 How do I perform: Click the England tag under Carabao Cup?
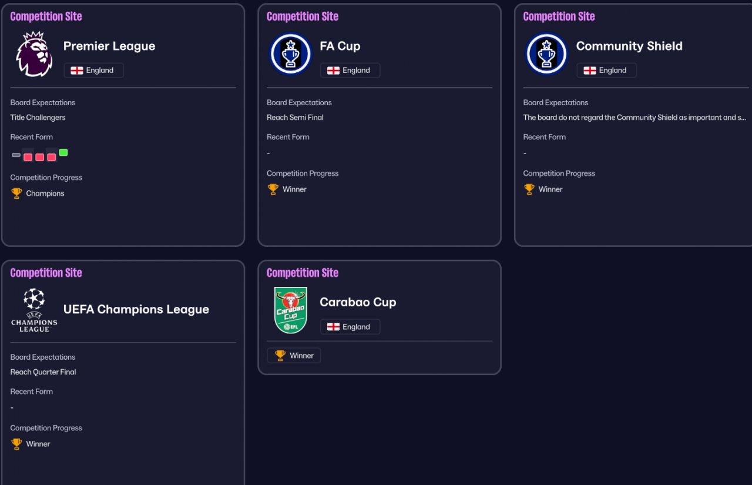[350, 327]
